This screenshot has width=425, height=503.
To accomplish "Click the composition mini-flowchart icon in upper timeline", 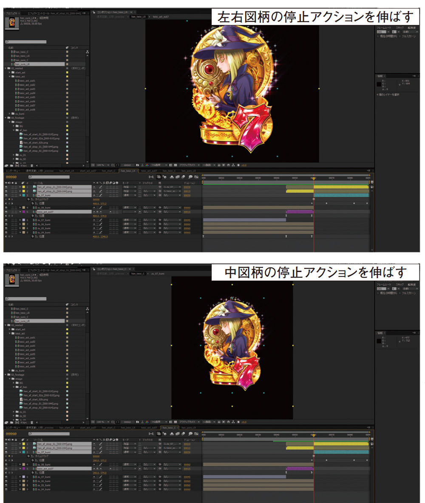I will [x=151, y=177].
